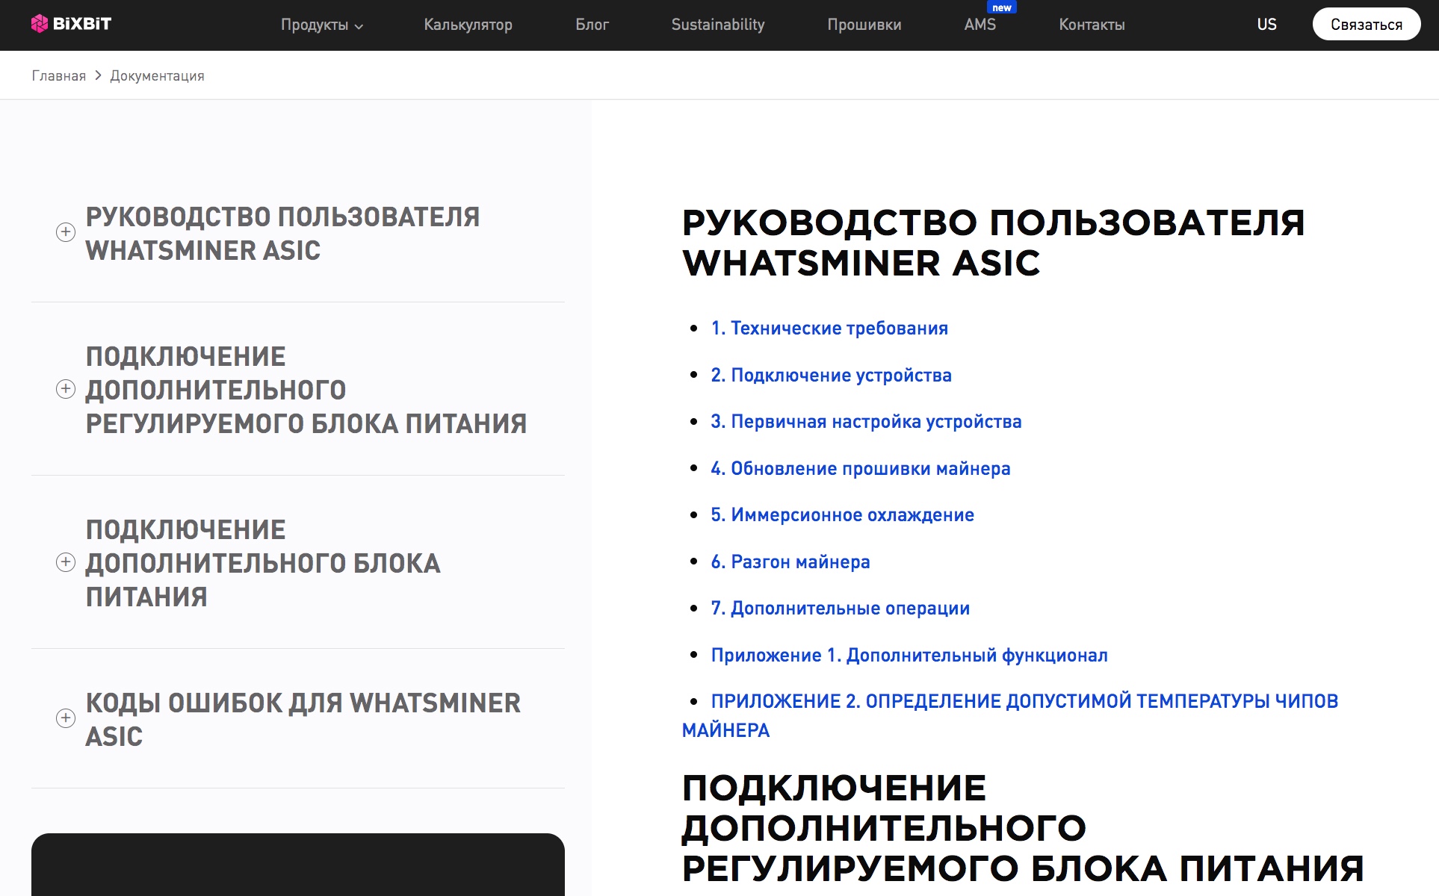Open Sustainability from the navigation

(x=718, y=25)
